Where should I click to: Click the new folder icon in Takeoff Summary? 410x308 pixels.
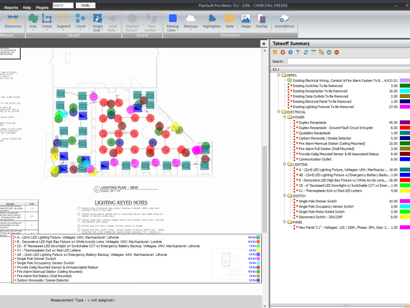[x=321, y=53]
